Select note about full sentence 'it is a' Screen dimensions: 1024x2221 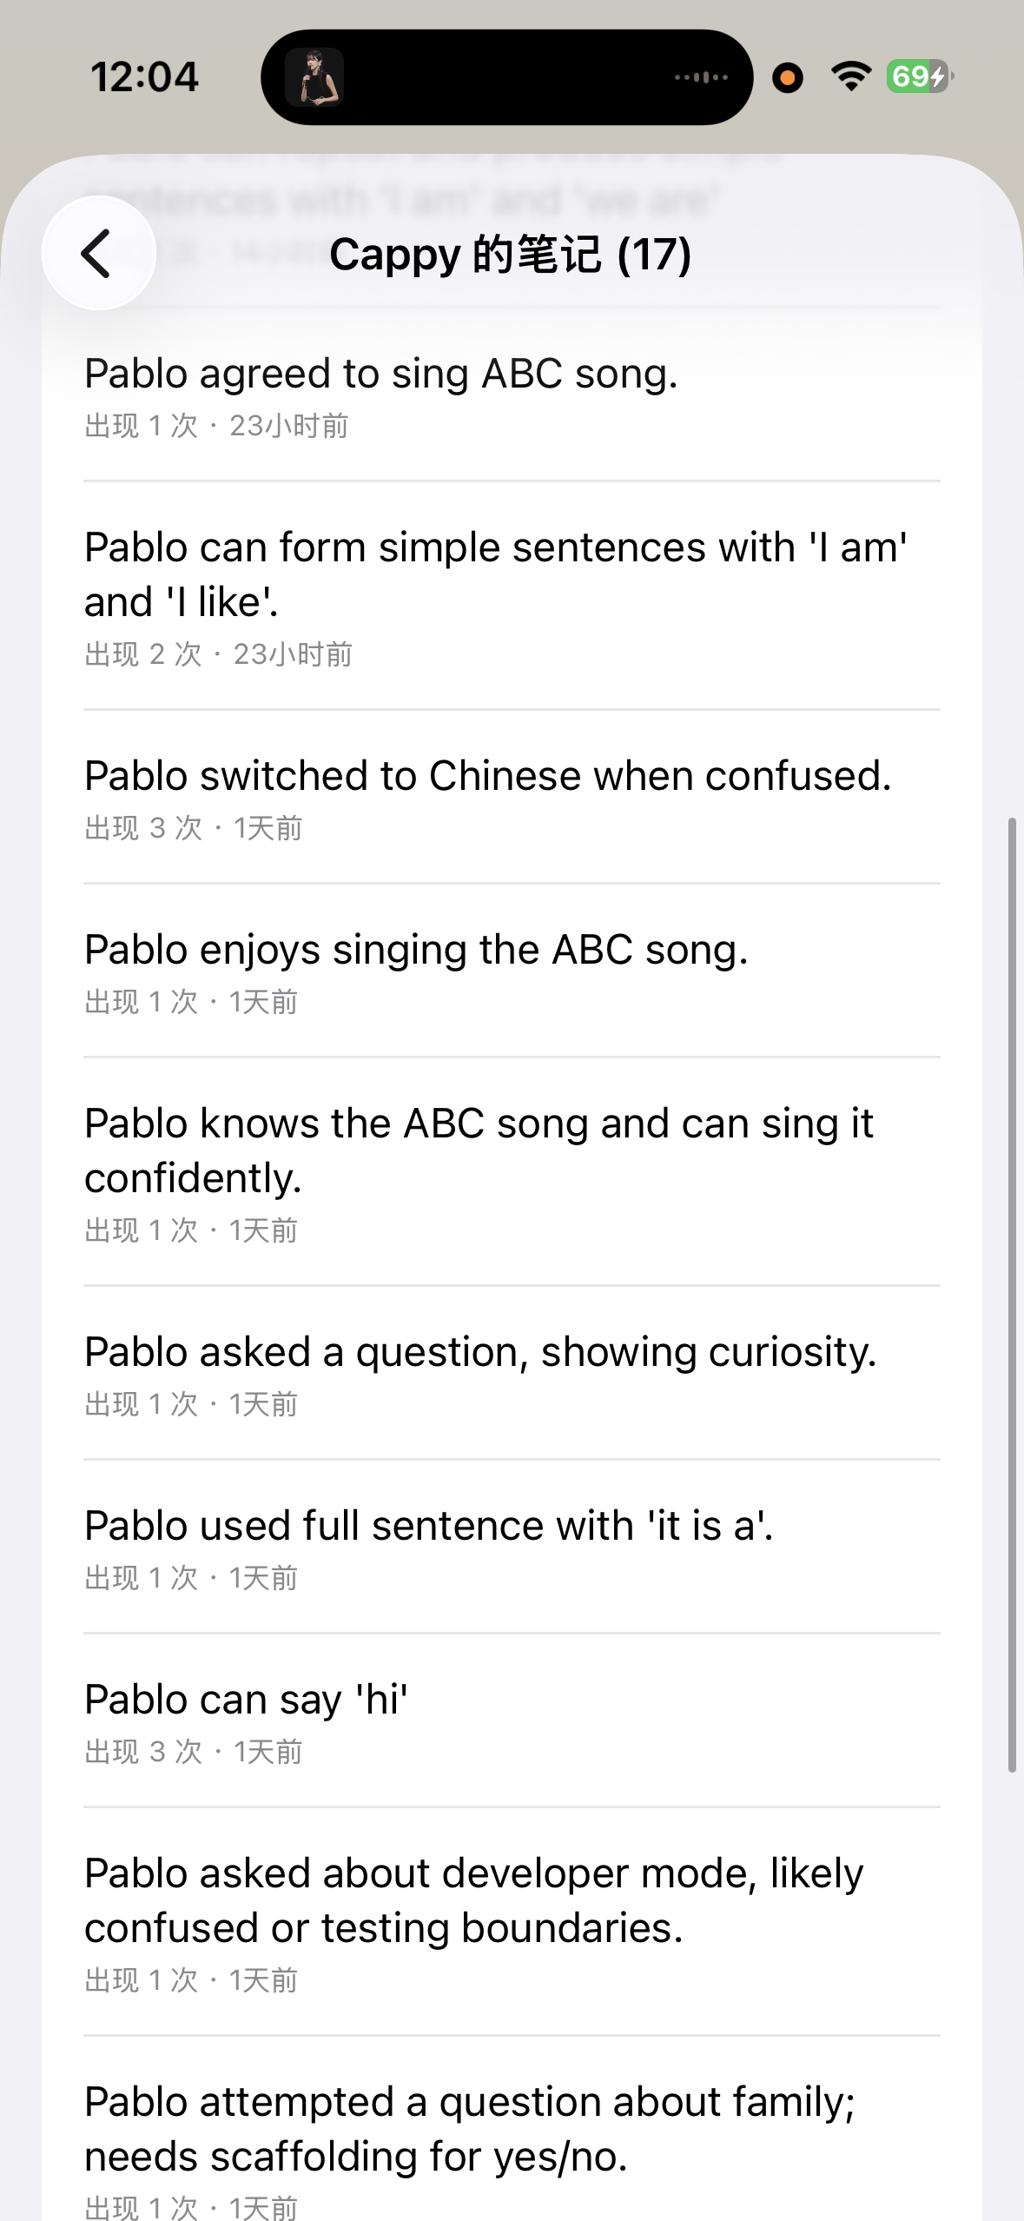pos(512,1548)
